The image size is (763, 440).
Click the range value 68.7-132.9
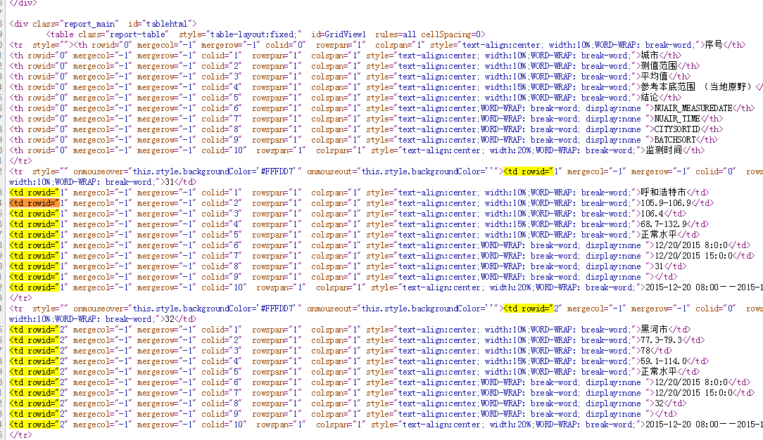[664, 224]
